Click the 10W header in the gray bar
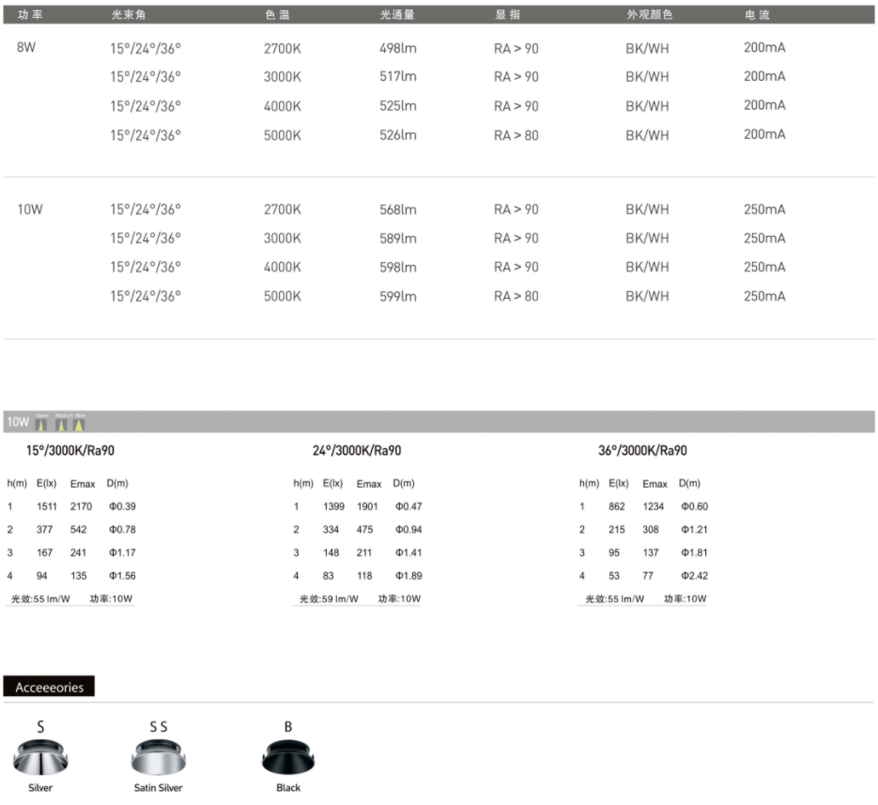Image resolution: width=878 pixels, height=805 pixels. 18,423
